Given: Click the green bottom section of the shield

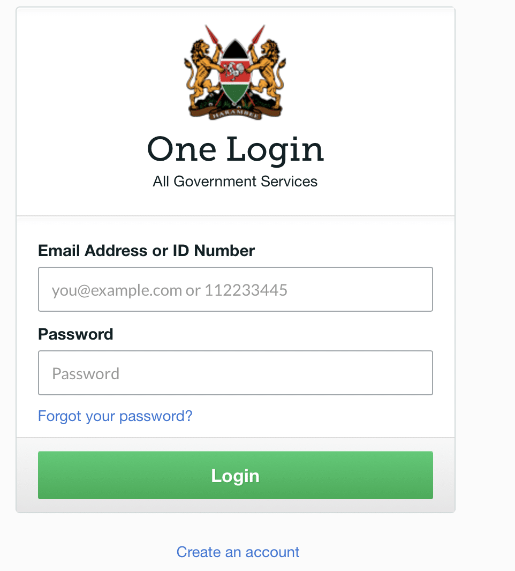Looking at the screenshot, I should coord(235,92).
